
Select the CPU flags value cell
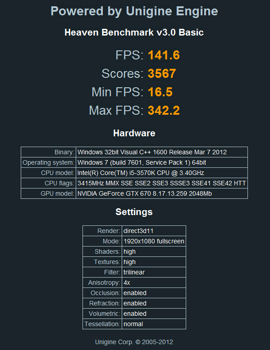162,183
